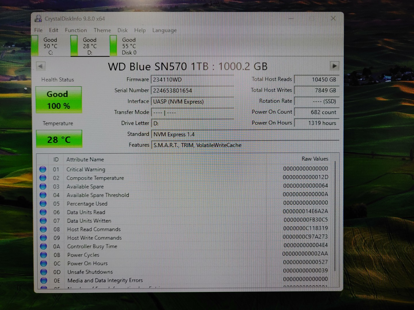
Task: Click status orb for Host Read Commands
Action: click(43, 229)
